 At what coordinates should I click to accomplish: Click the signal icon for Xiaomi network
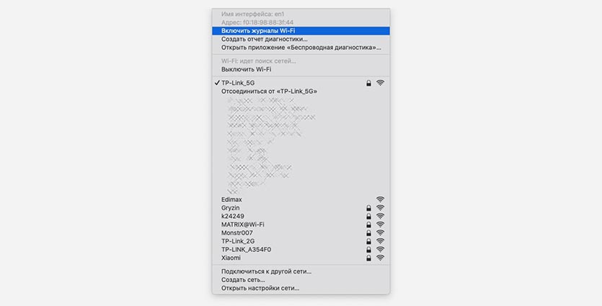pos(380,258)
